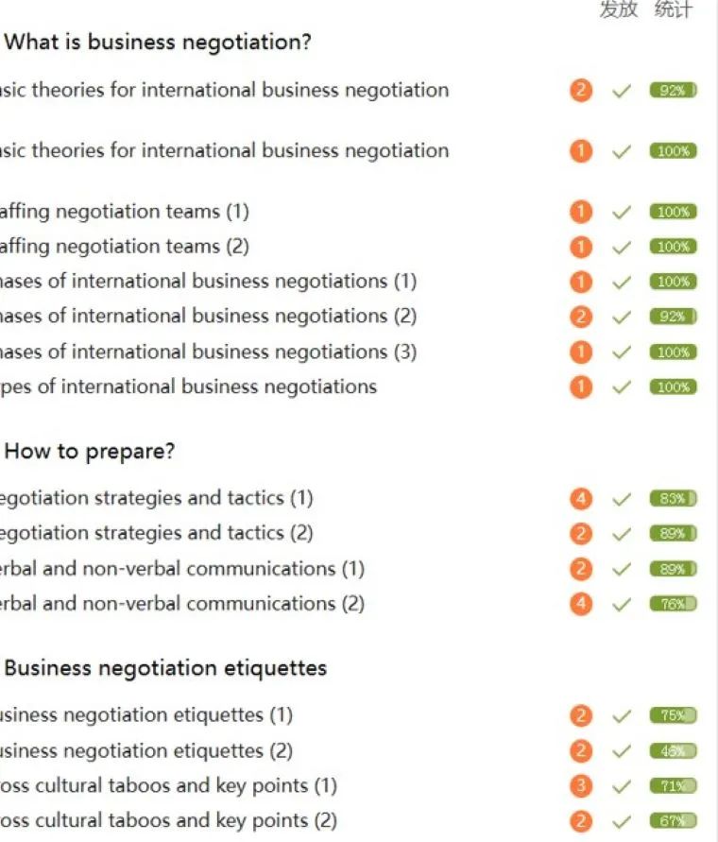
Task: Click orange badge 1 for Staffing negotiation teams (1)
Action: pyautogui.click(x=580, y=212)
